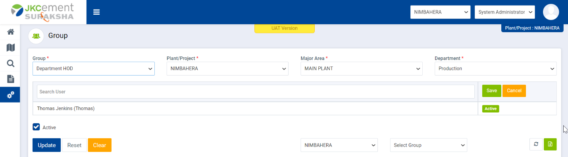The width and height of the screenshot is (568, 157).
Task: Click the refresh icon button
Action: [x=536, y=144]
